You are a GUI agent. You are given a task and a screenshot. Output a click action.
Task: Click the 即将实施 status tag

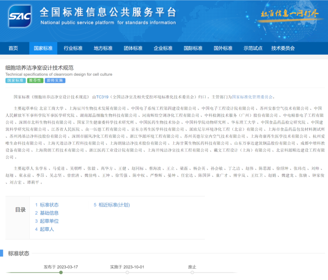tap(55, 80)
